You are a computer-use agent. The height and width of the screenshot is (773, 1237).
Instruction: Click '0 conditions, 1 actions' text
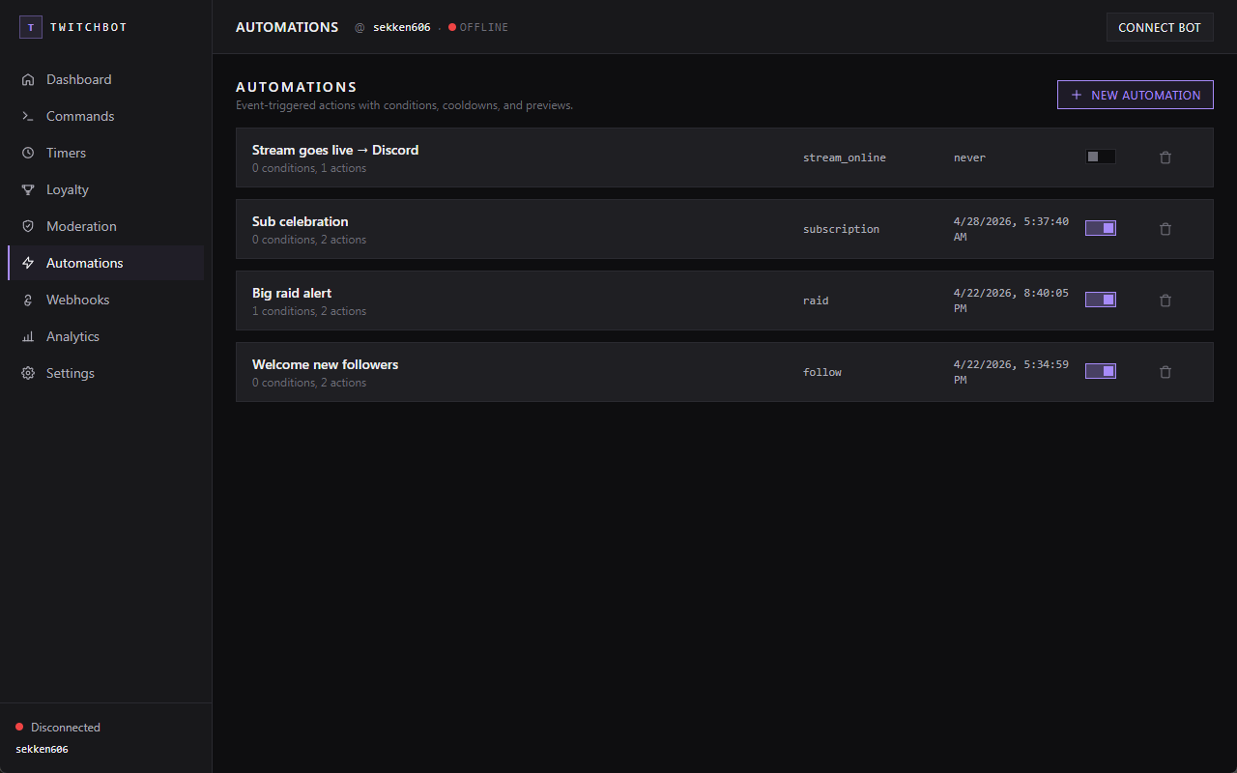coord(309,168)
